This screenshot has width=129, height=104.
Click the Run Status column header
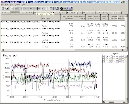51,17
